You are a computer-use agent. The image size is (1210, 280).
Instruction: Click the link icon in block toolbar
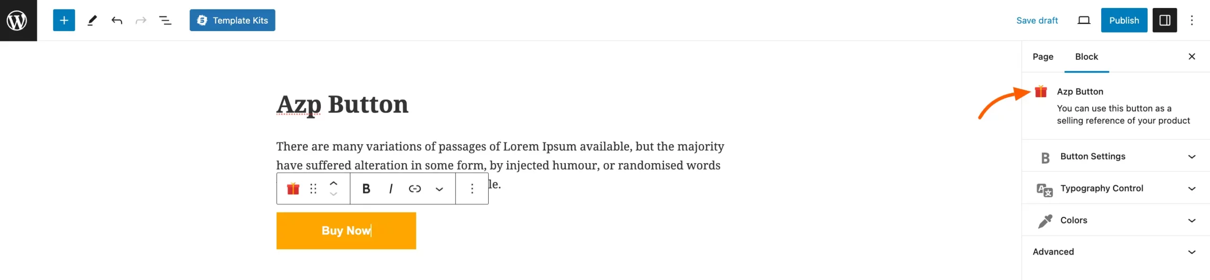[x=415, y=189]
